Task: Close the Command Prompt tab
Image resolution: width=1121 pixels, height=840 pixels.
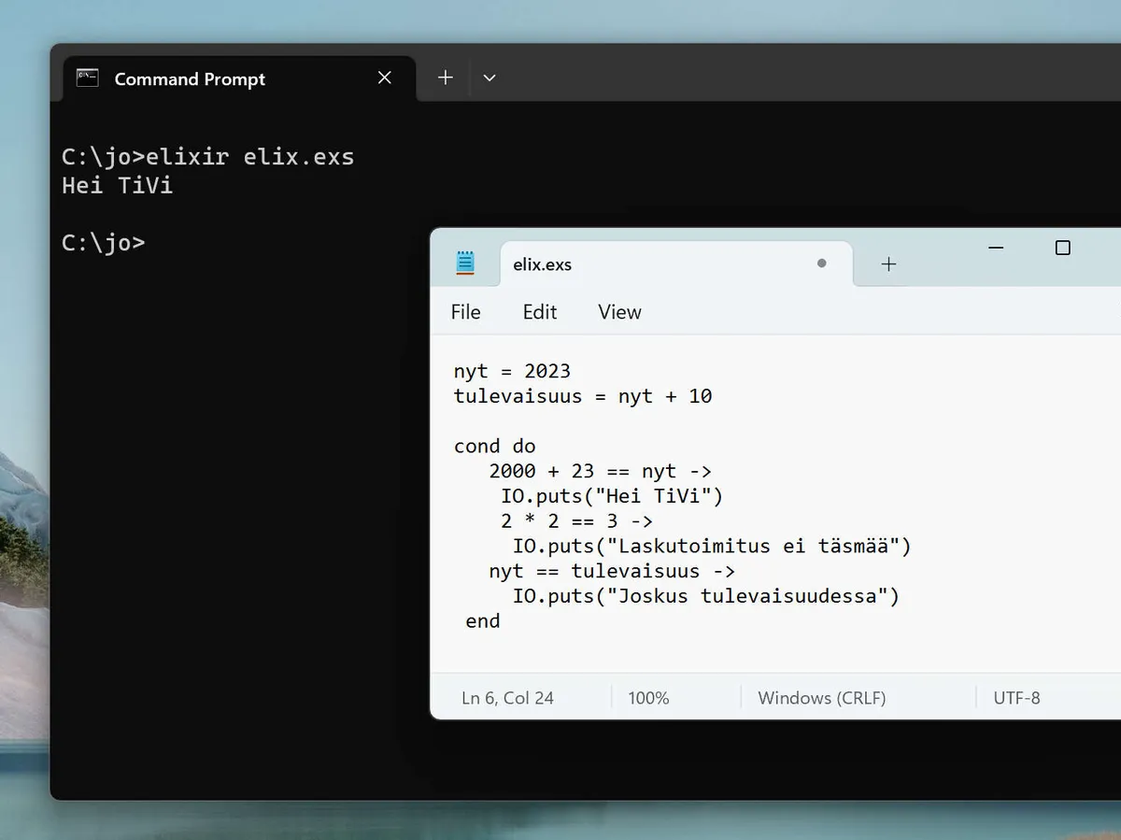Action: click(x=384, y=78)
